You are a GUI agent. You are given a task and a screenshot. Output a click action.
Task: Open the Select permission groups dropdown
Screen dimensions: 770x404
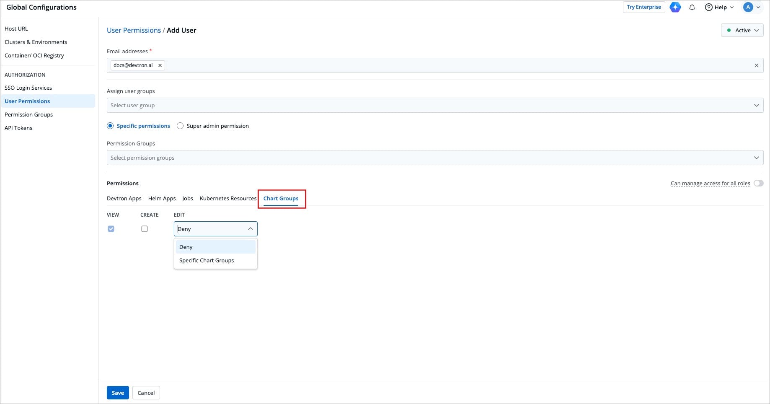pyautogui.click(x=435, y=158)
